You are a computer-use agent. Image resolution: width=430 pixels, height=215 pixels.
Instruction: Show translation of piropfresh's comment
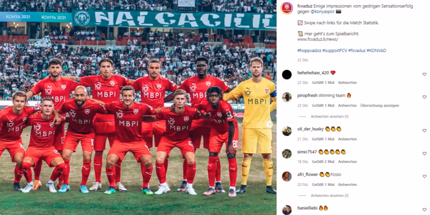(x=379, y=106)
